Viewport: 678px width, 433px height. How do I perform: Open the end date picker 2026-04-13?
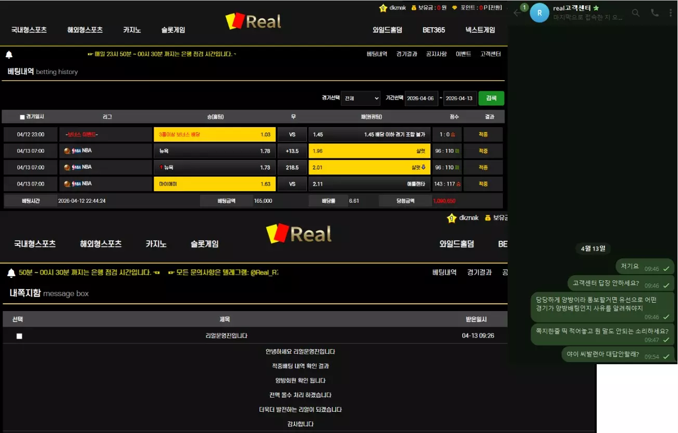tap(460, 98)
